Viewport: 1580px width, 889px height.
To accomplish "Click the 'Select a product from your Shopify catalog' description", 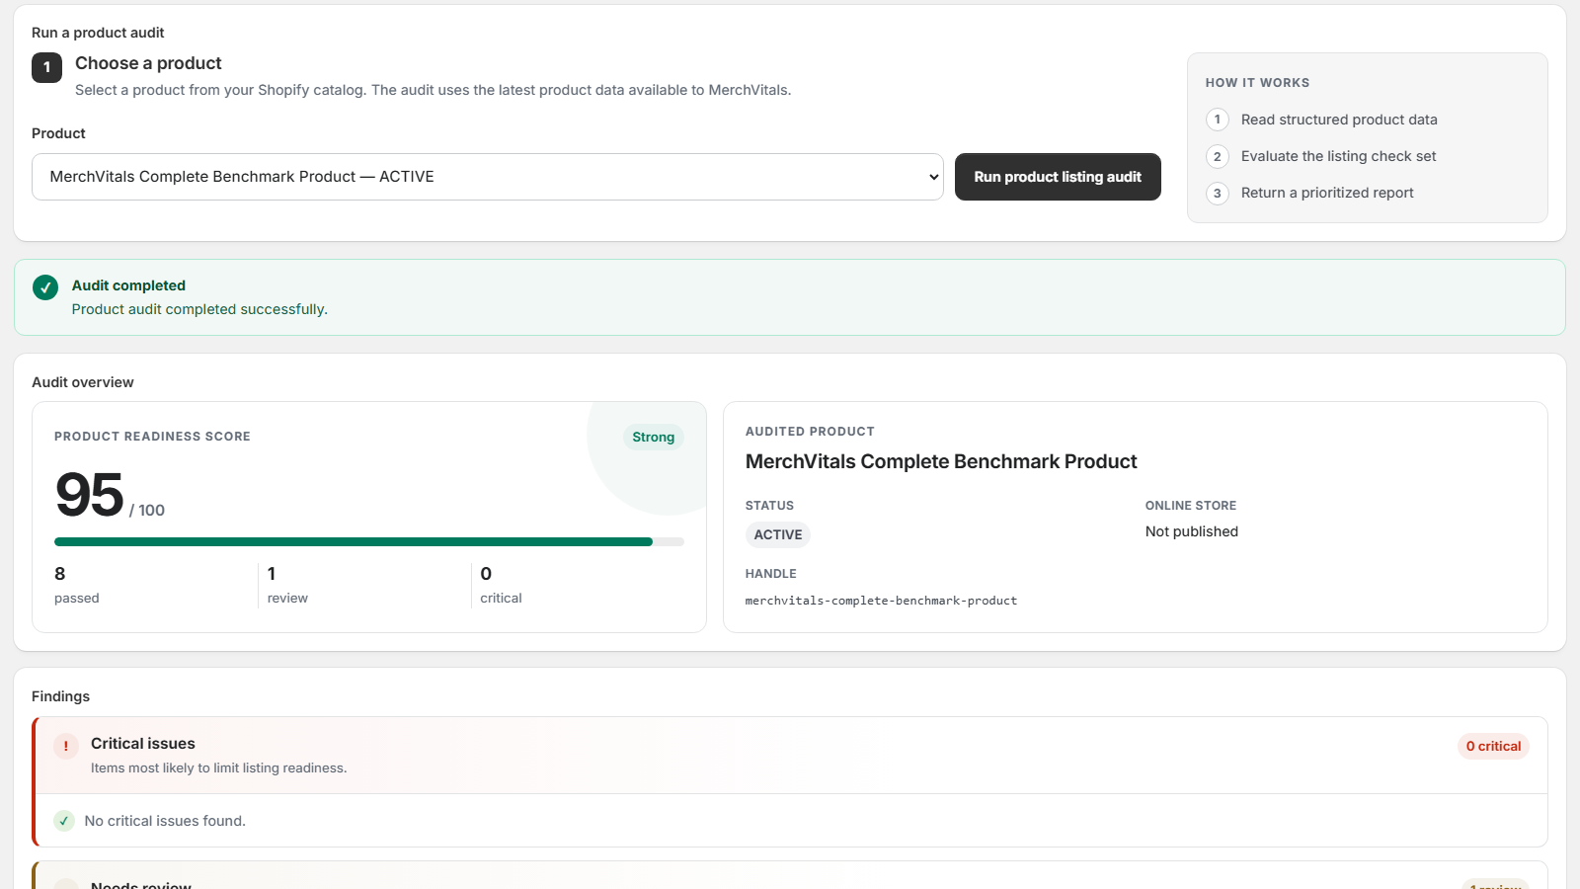I will click(x=433, y=90).
